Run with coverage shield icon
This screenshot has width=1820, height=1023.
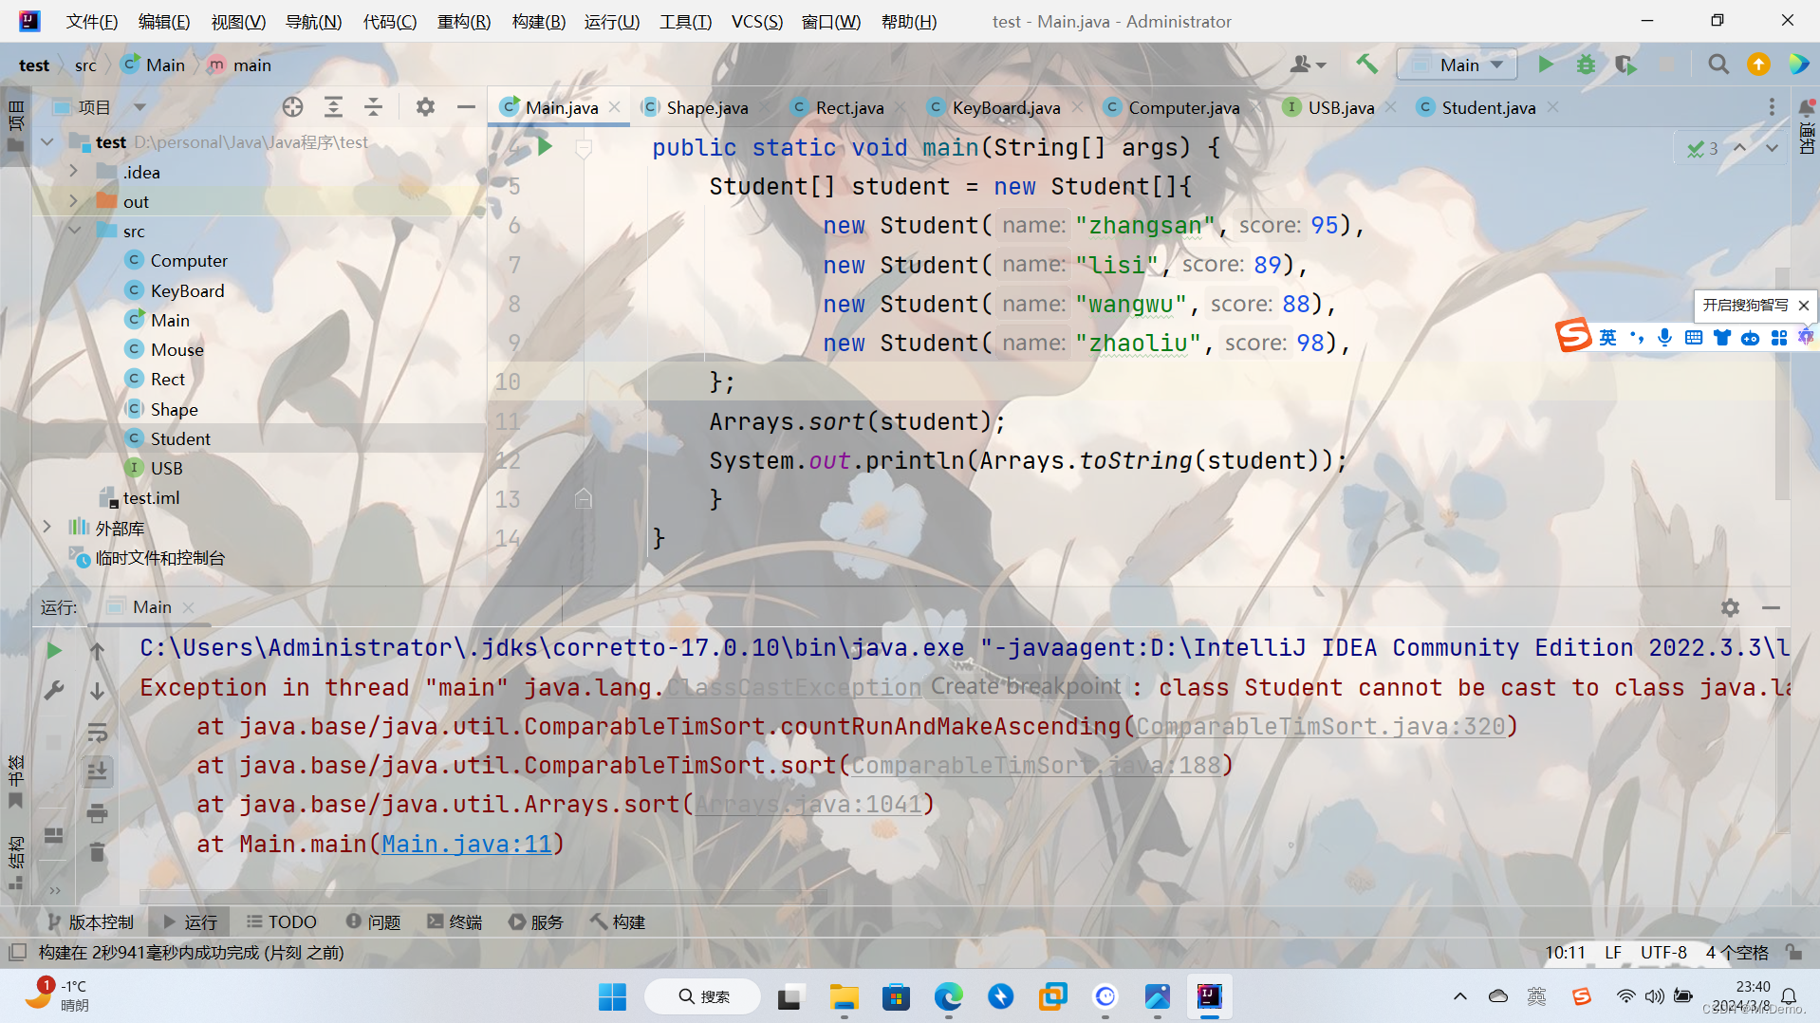1625,65
